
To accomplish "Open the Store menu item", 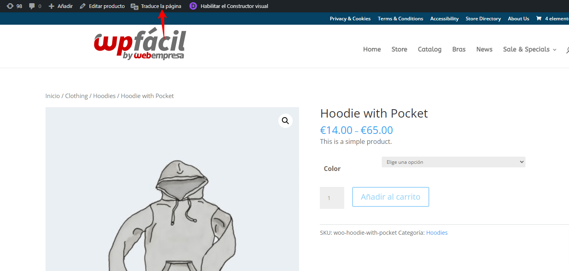I will [x=399, y=49].
